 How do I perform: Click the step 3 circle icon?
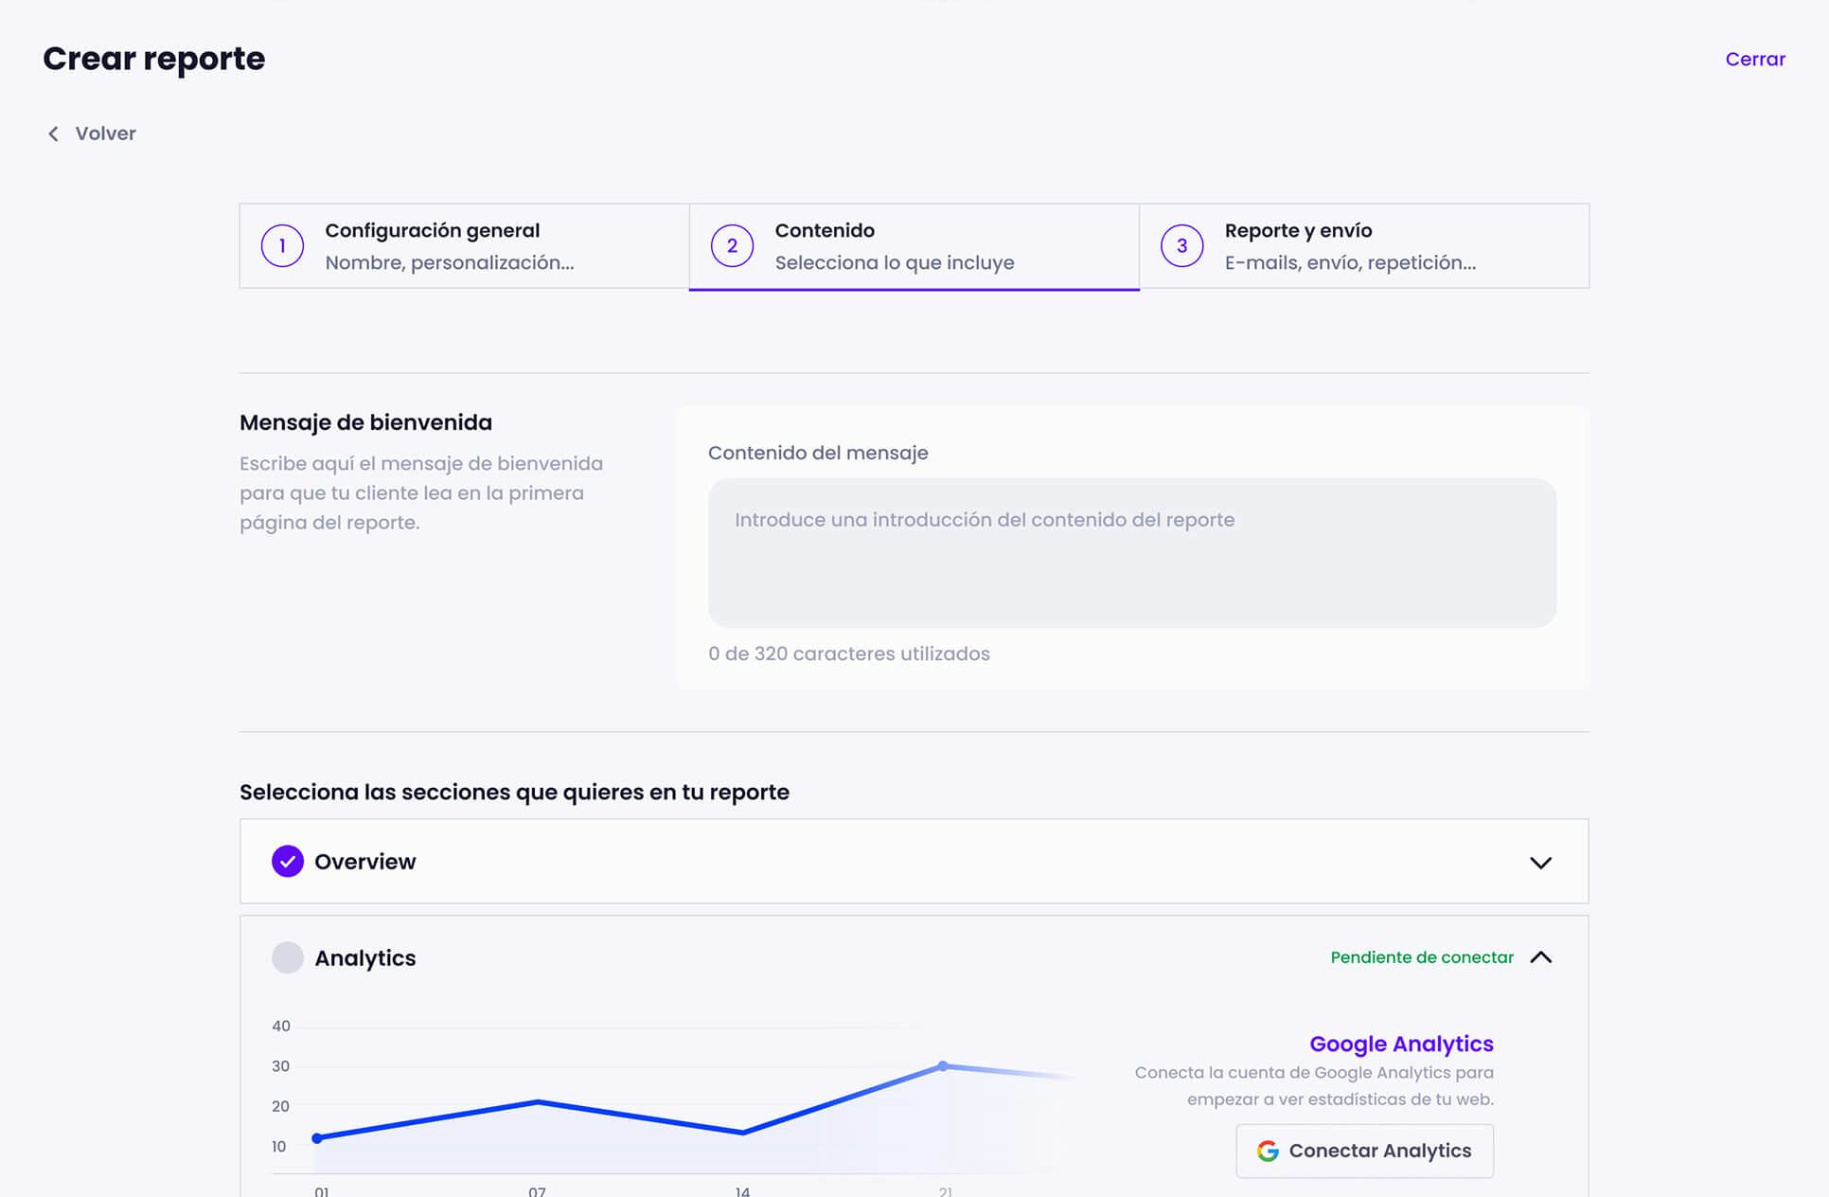tap(1181, 246)
